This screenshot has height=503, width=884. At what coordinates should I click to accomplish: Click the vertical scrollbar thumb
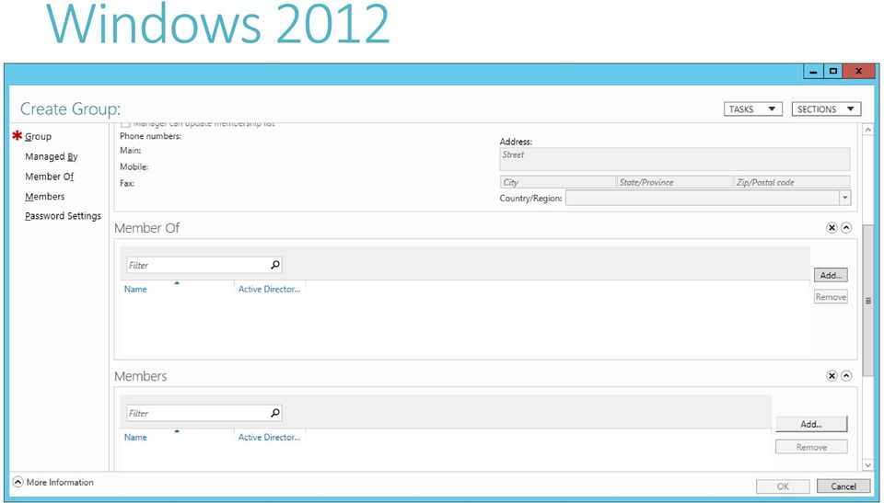tap(867, 301)
